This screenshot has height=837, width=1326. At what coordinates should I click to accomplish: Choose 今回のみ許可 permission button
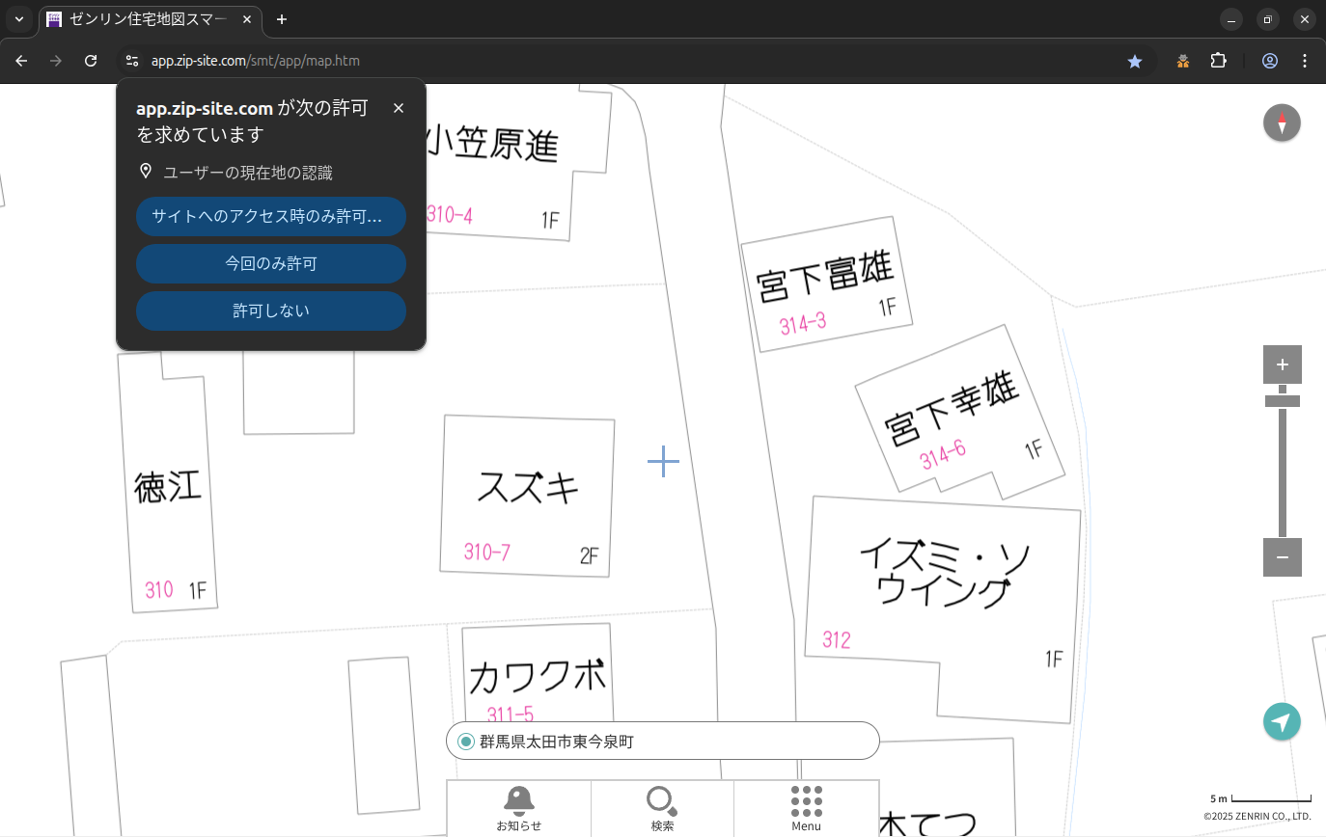[x=271, y=263]
